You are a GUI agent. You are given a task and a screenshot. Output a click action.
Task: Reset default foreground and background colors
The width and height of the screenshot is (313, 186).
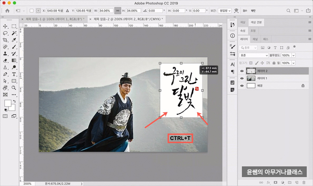pyautogui.click(x=6, y=110)
